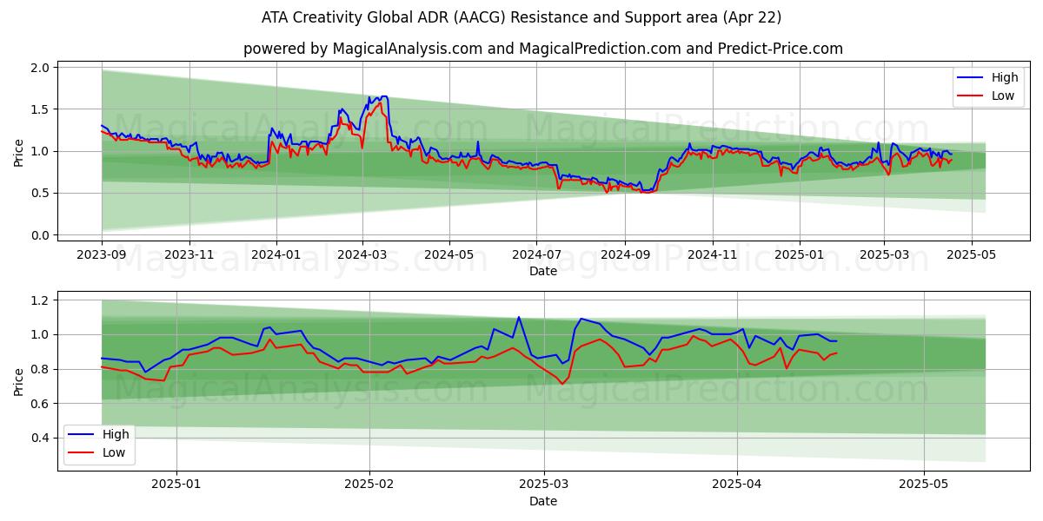Click the '0.5' y-axis tick of top chart
Screen dimensions: 1043x521
41,194
